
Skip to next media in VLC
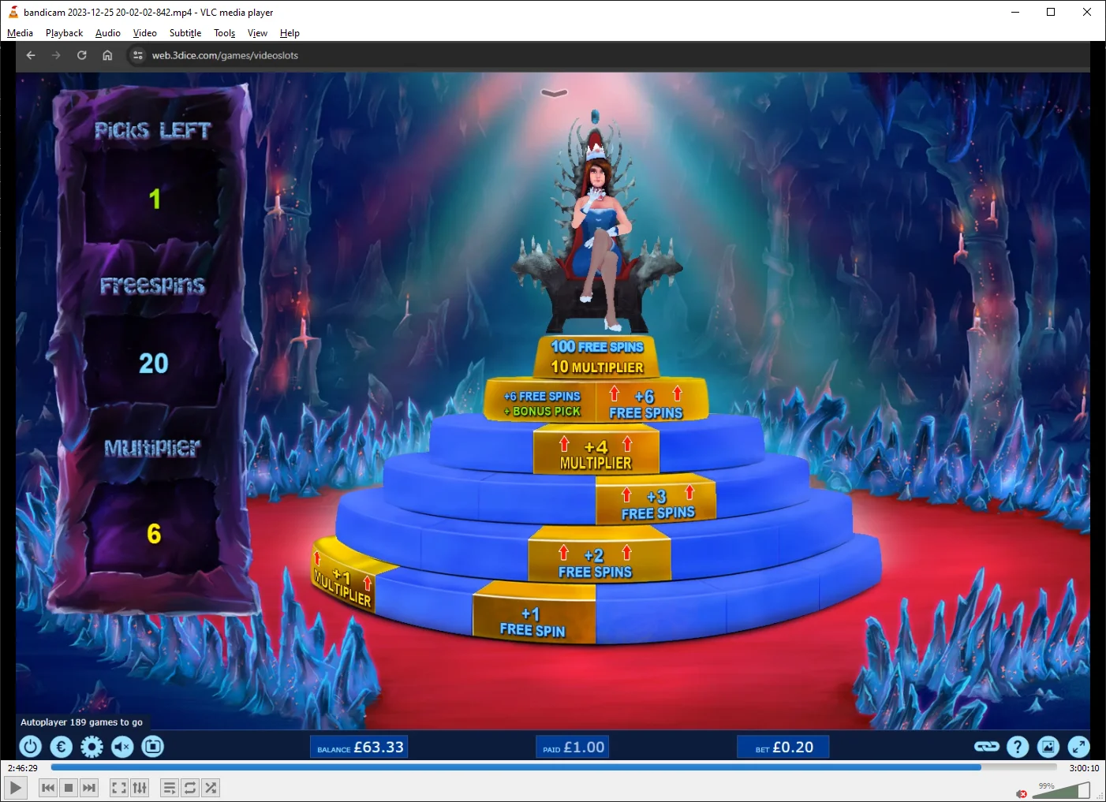89,788
